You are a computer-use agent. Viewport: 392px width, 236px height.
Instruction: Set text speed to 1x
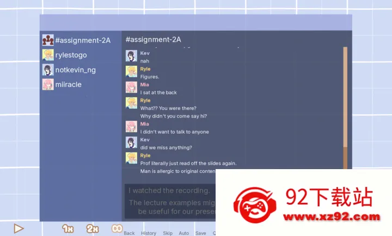pos(68,229)
